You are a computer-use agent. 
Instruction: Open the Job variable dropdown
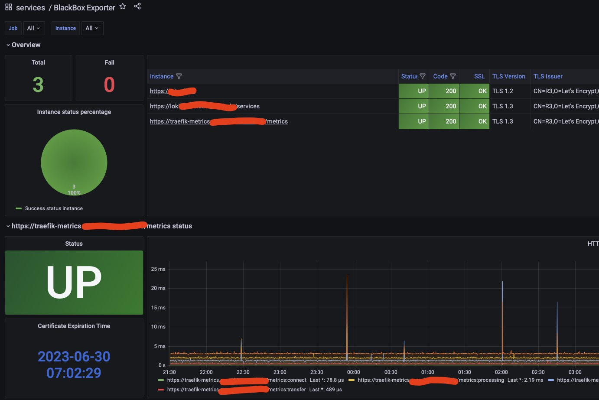pos(34,28)
